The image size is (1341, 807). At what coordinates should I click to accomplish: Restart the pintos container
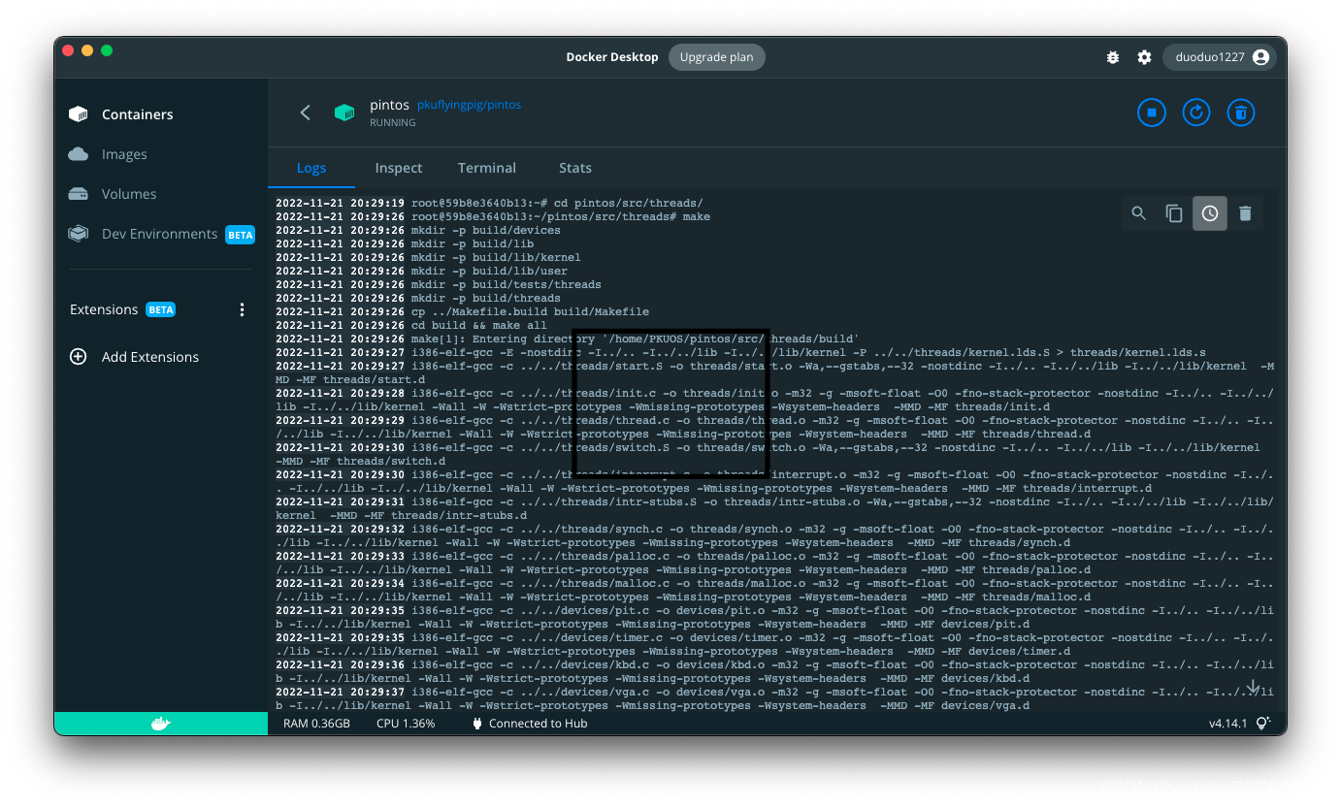(1195, 112)
